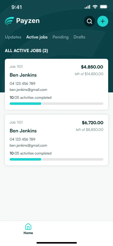Tap the Home label in navigation bar

[x=28, y=233]
